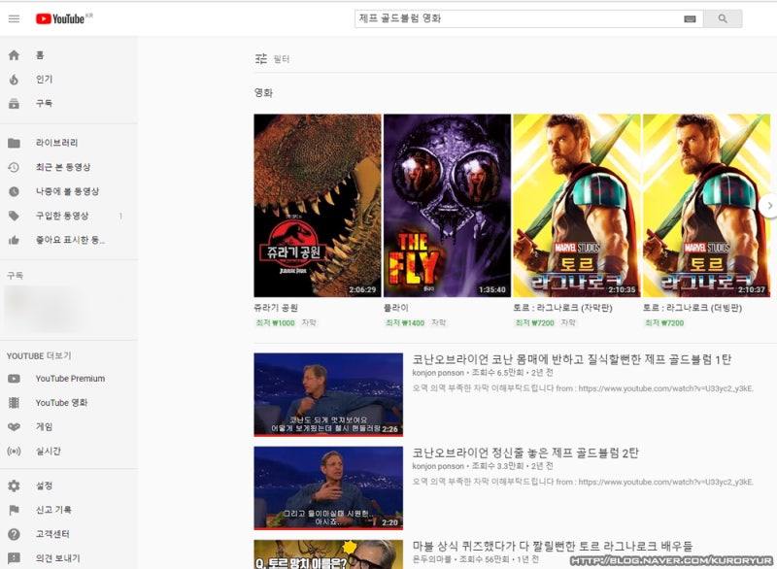Open YouTube 영화 link
The height and width of the screenshot is (569, 777).
tap(61, 403)
